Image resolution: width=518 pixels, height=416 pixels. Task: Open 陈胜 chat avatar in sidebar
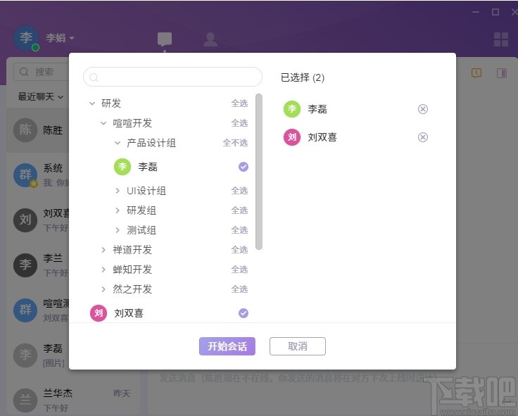point(25,130)
